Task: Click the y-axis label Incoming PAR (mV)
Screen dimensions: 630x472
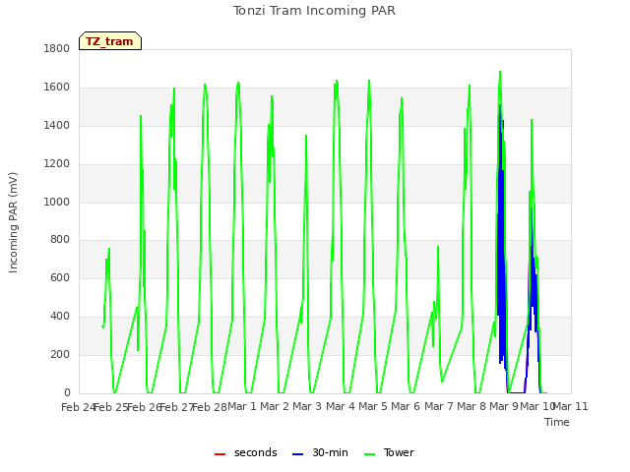Action: [x=13, y=223]
